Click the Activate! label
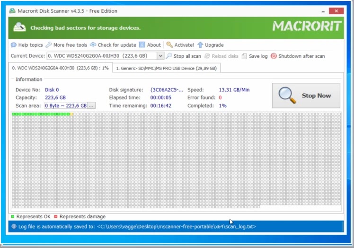The height and width of the screenshot is (248, 354). (184, 45)
